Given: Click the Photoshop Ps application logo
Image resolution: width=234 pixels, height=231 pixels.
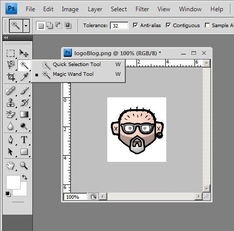Looking at the screenshot, I should pos(11,8).
